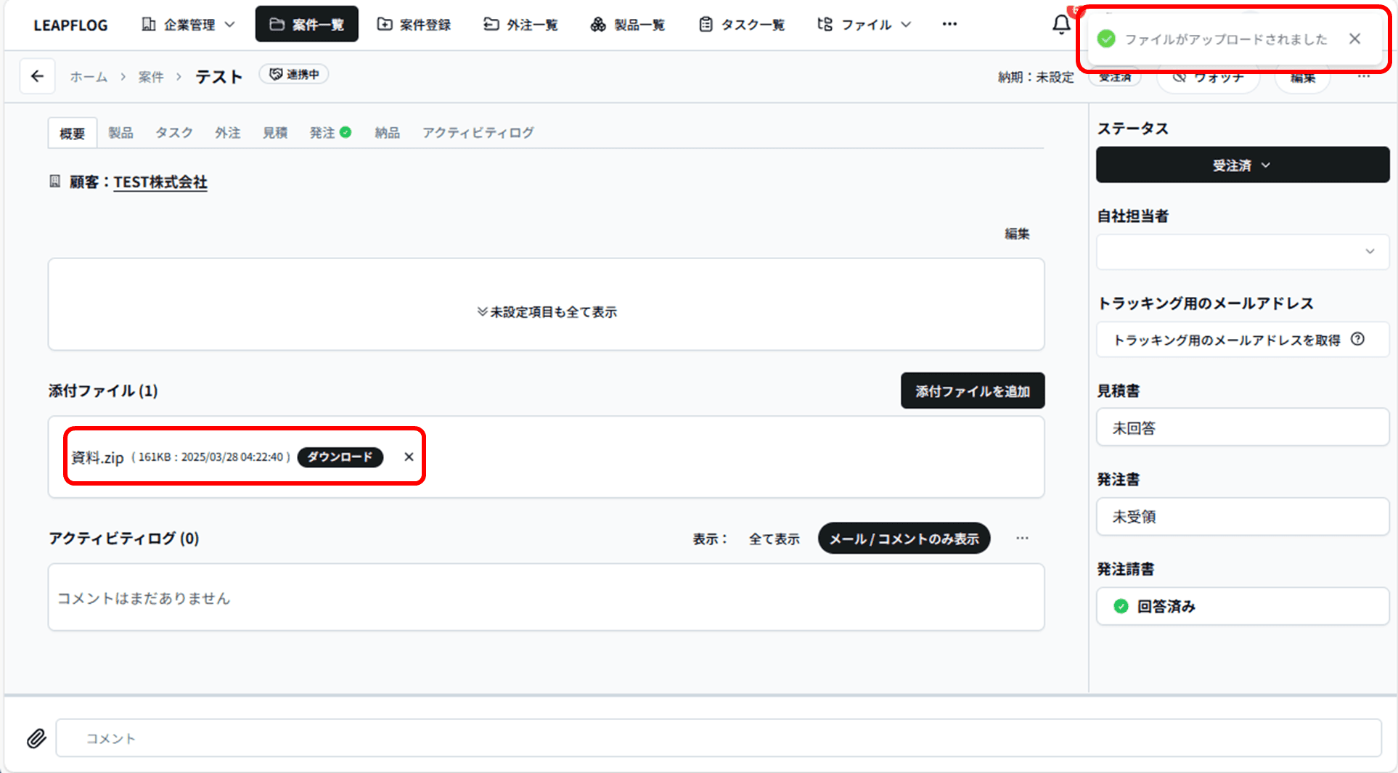Screen dimensions: 1398x773
Task: Go back using the left arrow
Action: (38, 76)
